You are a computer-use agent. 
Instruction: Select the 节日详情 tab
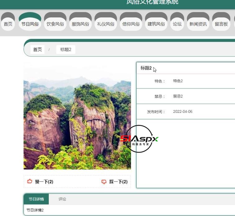(36, 199)
